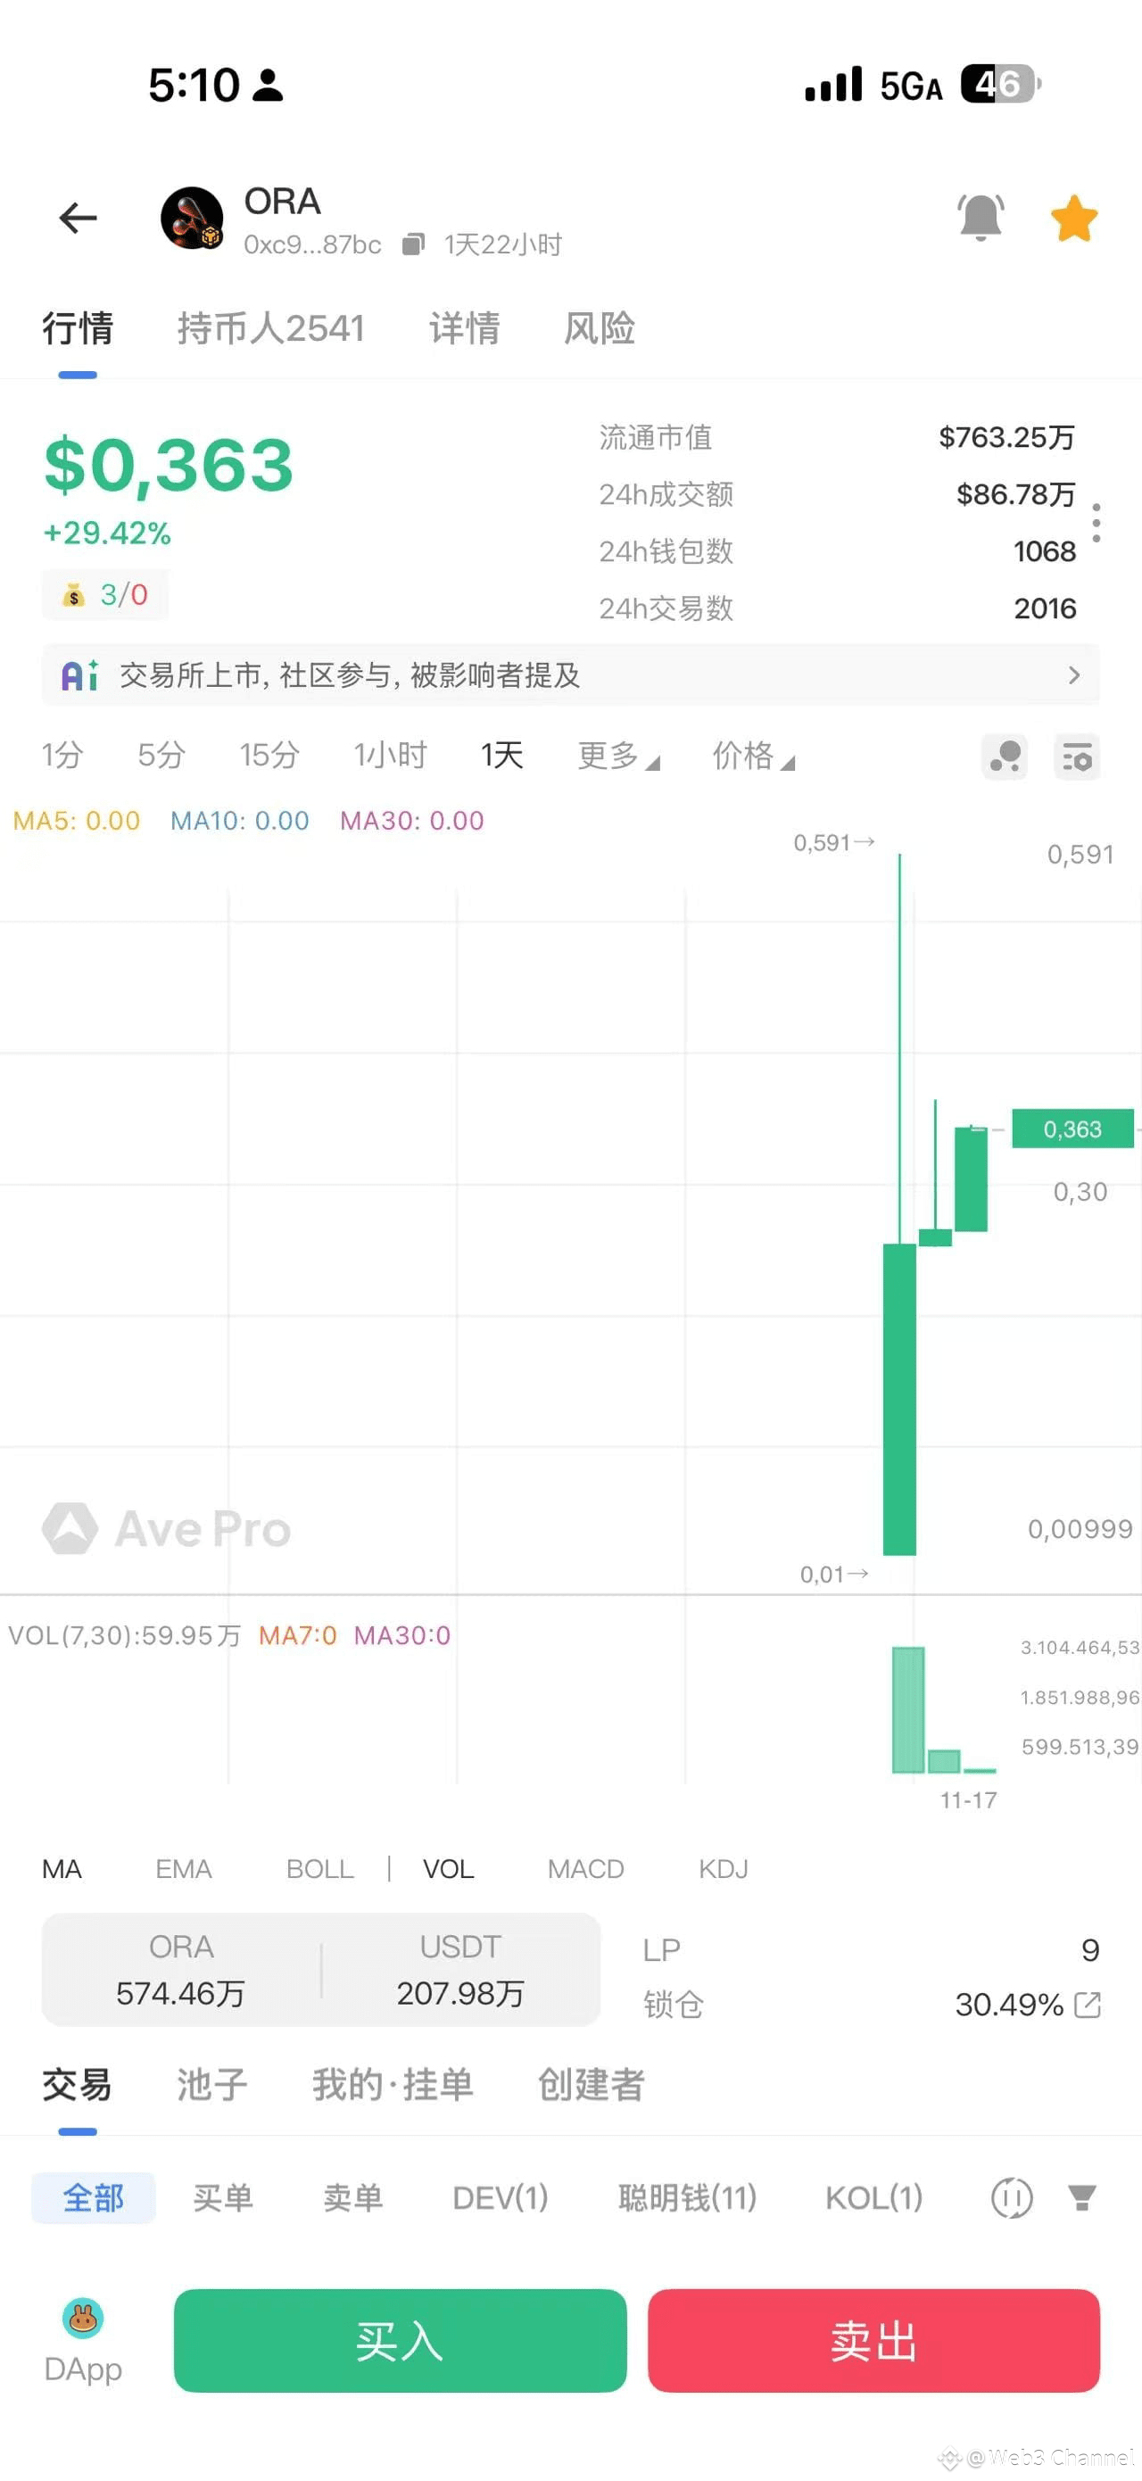This screenshot has height=2481, width=1142.
Task: Tap the red 卖出 button
Action: click(x=873, y=2340)
